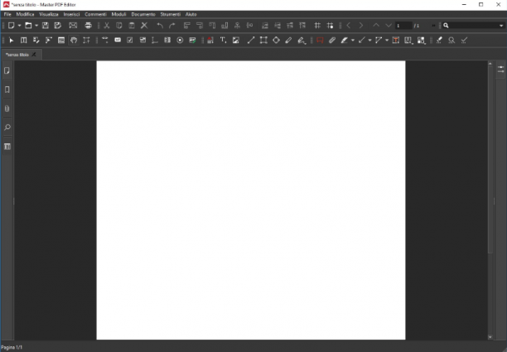Select the Ellipse drawing tool

(x=276, y=40)
